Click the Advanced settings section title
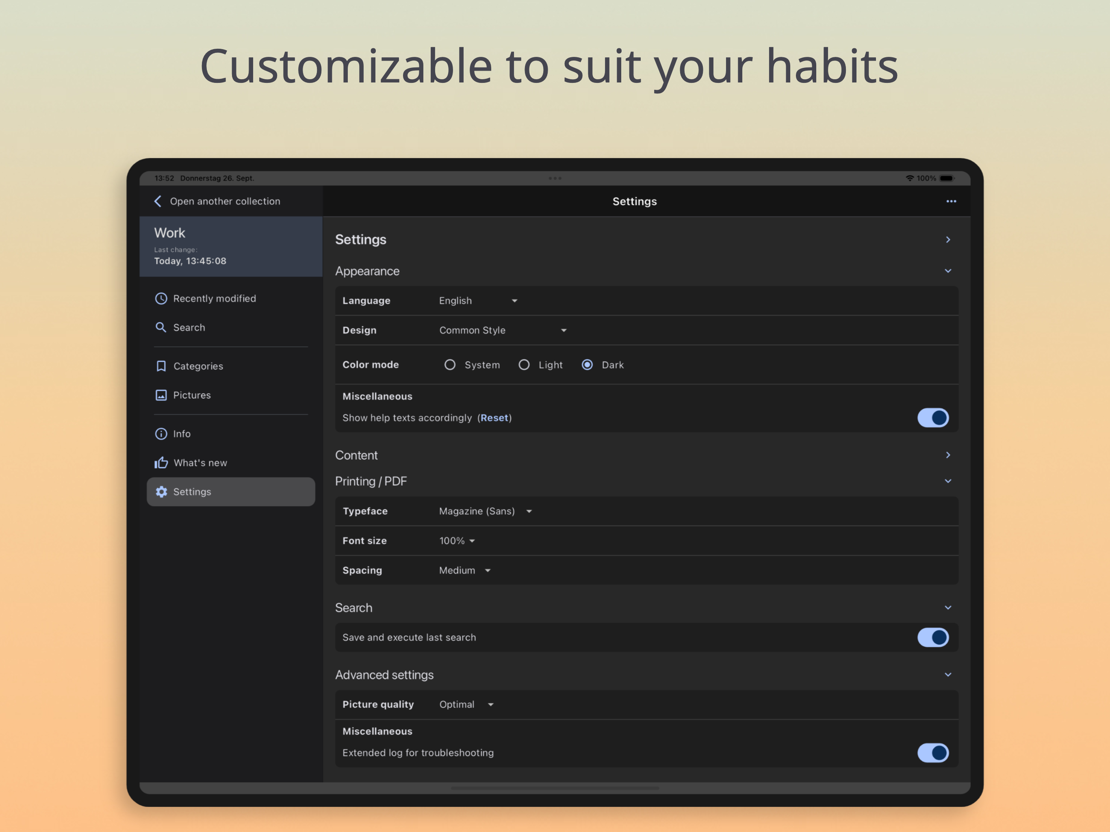This screenshot has height=832, width=1110. coord(384,675)
